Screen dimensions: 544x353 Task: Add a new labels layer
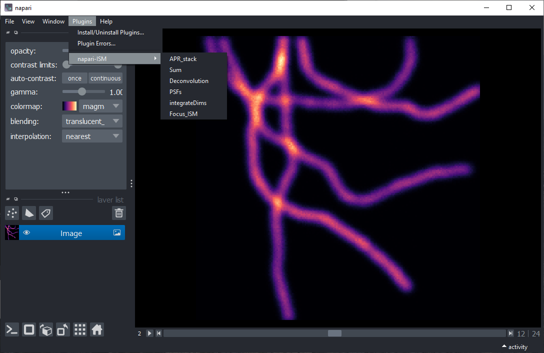(x=46, y=213)
